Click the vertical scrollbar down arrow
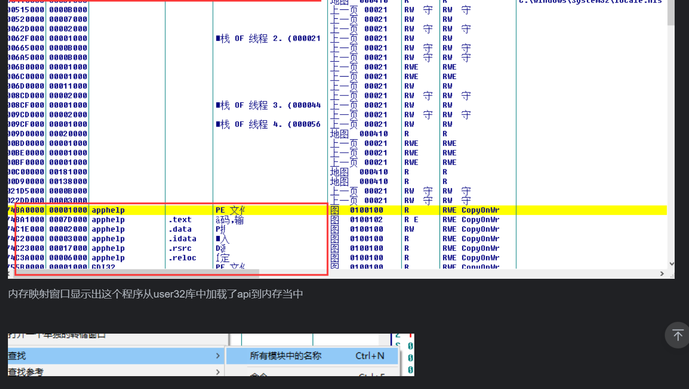689x389 pixels. [671, 264]
